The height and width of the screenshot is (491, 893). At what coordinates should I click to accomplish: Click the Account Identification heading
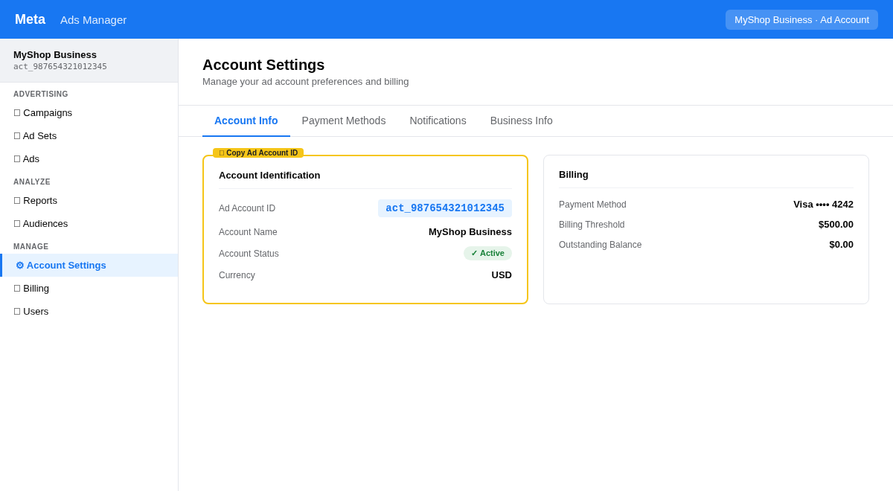(269, 175)
